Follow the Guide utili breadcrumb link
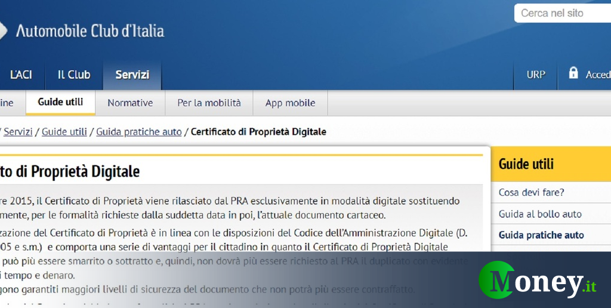The width and height of the screenshot is (611, 308). coord(64,132)
